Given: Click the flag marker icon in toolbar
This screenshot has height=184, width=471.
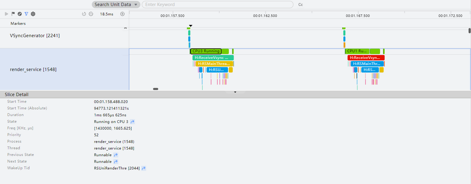Looking at the screenshot, I should pyautogui.click(x=13, y=14).
